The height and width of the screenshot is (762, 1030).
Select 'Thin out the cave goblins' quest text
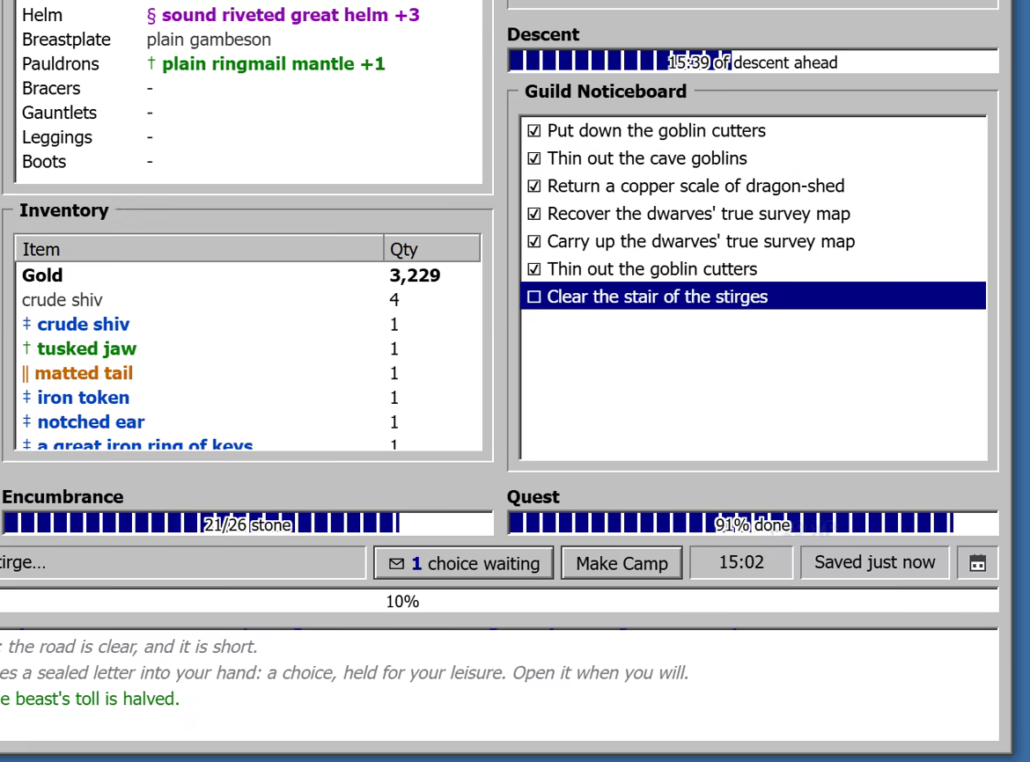pyautogui.click(x=647, y=158)
